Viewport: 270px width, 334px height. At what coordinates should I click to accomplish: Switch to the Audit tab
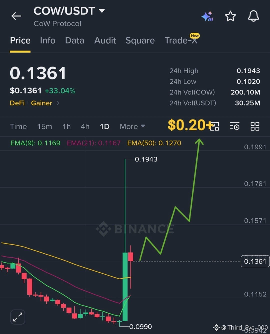click(105, 40)
